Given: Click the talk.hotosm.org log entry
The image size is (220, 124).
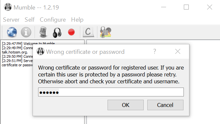Looking at the screenshot, I should click(15, 52).
